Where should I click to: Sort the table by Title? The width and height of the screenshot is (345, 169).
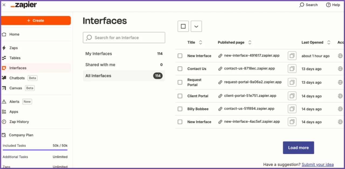pos(200,42)
